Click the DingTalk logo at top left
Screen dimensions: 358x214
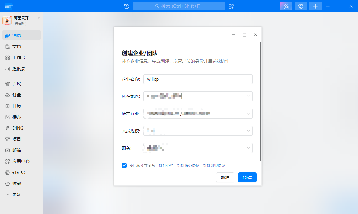[x=9, y=6]
